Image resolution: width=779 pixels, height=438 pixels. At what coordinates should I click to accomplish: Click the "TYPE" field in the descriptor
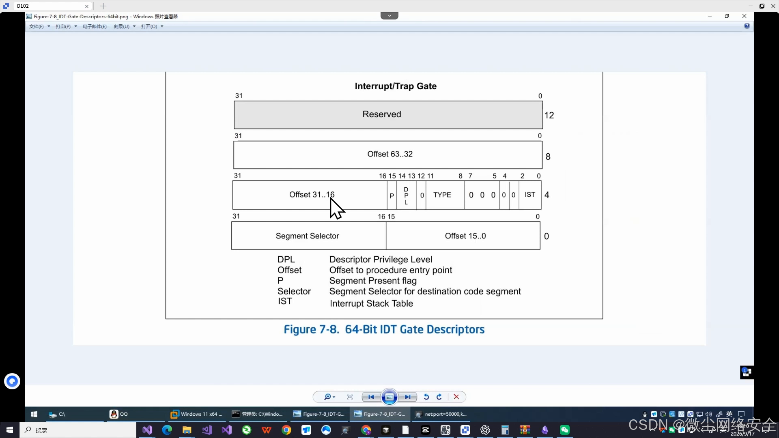(x=445, y=195)
